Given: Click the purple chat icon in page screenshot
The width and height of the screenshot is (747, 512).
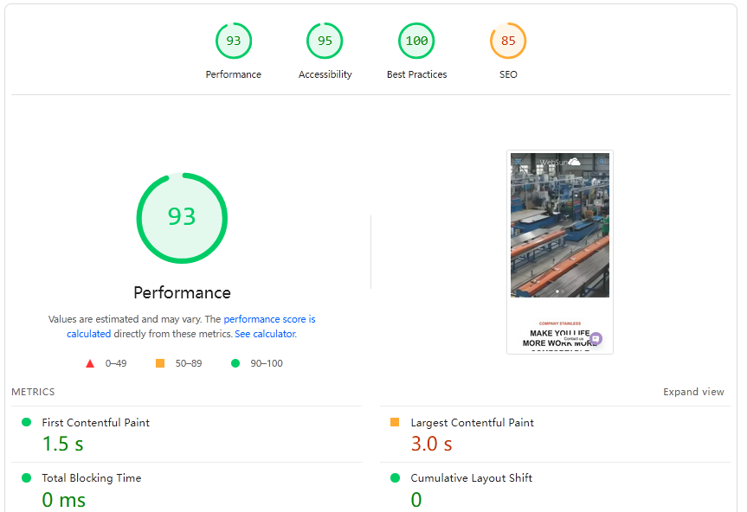Looking at the screenshot, I should coord(596,339).
